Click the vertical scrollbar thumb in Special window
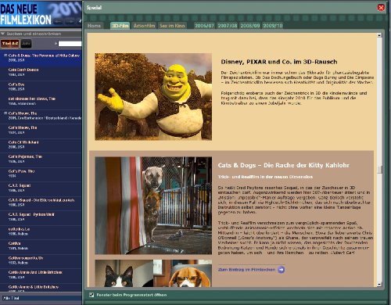The width and height of the screenshot is (391, 305). 379,169
